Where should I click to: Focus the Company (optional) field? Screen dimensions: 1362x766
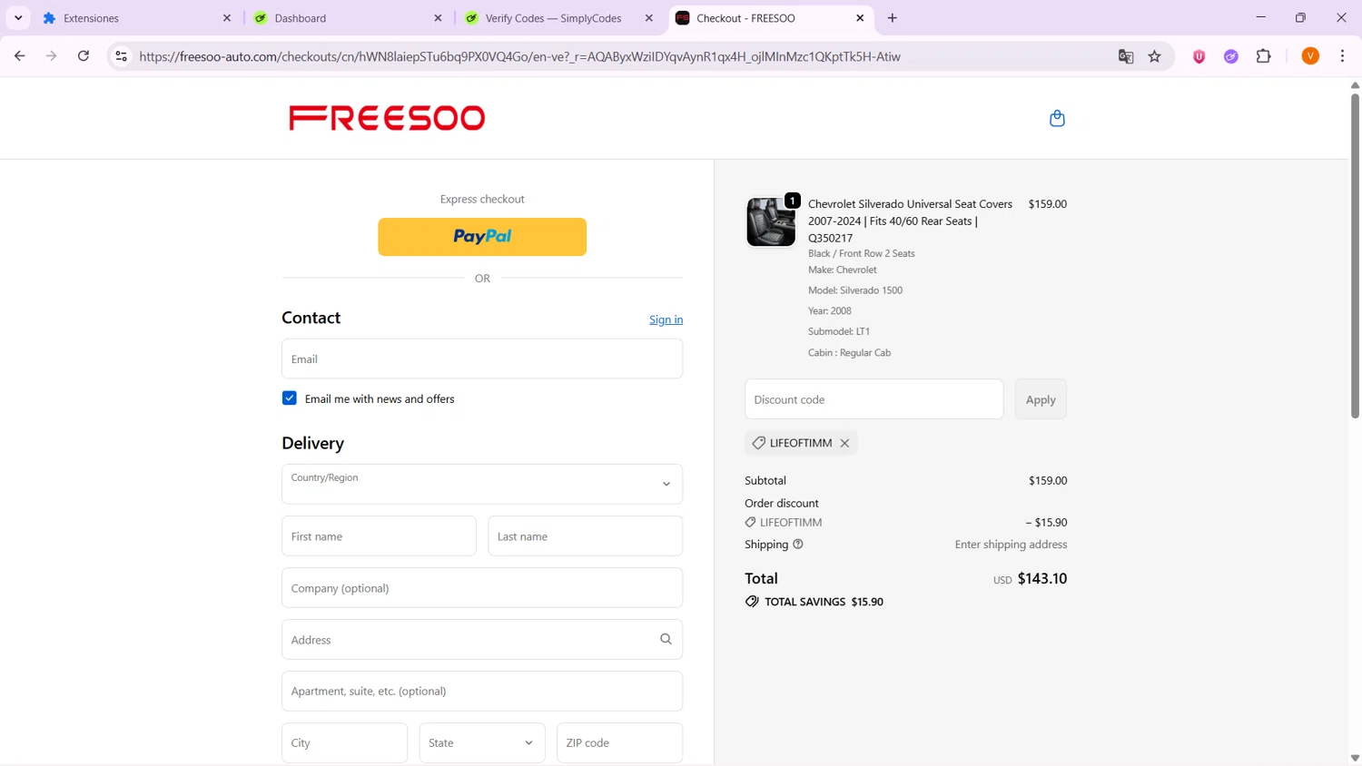pyautogui.click(x=482, y=587)
